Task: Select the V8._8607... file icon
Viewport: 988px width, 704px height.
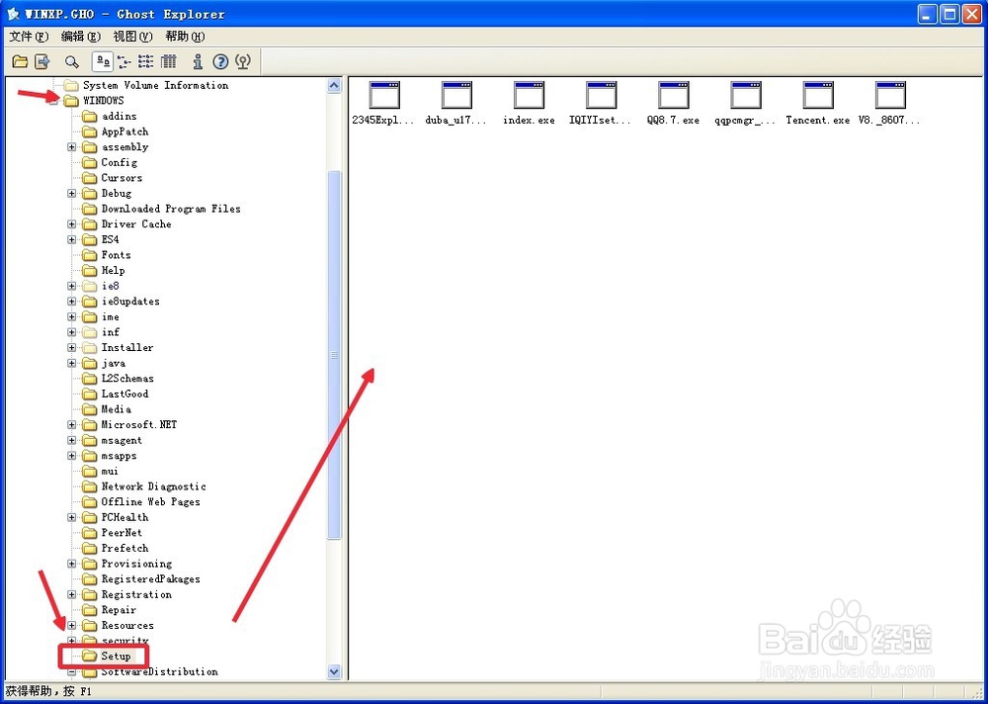Action: 890,95
